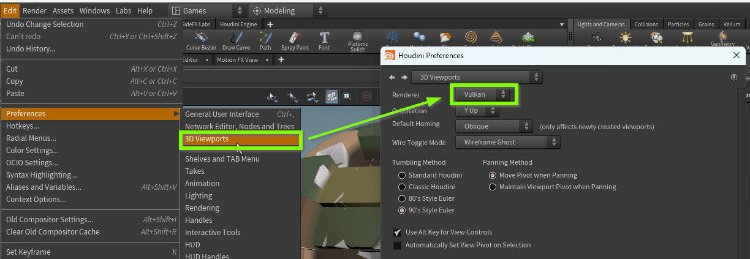Image resolution: width=750 pixels, height=259 pixels.
Task: Open the 3D Viewports preferences page dropdown
Action: coord(477,77)
